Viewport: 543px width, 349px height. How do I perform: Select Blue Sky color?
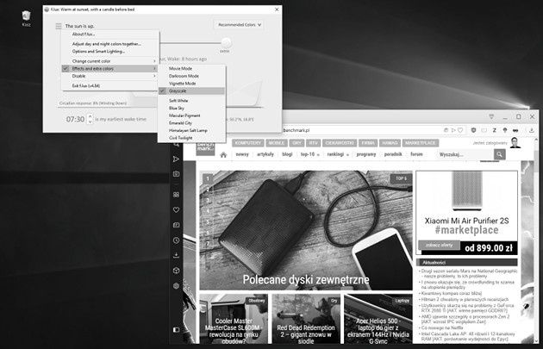coord(191,108)
